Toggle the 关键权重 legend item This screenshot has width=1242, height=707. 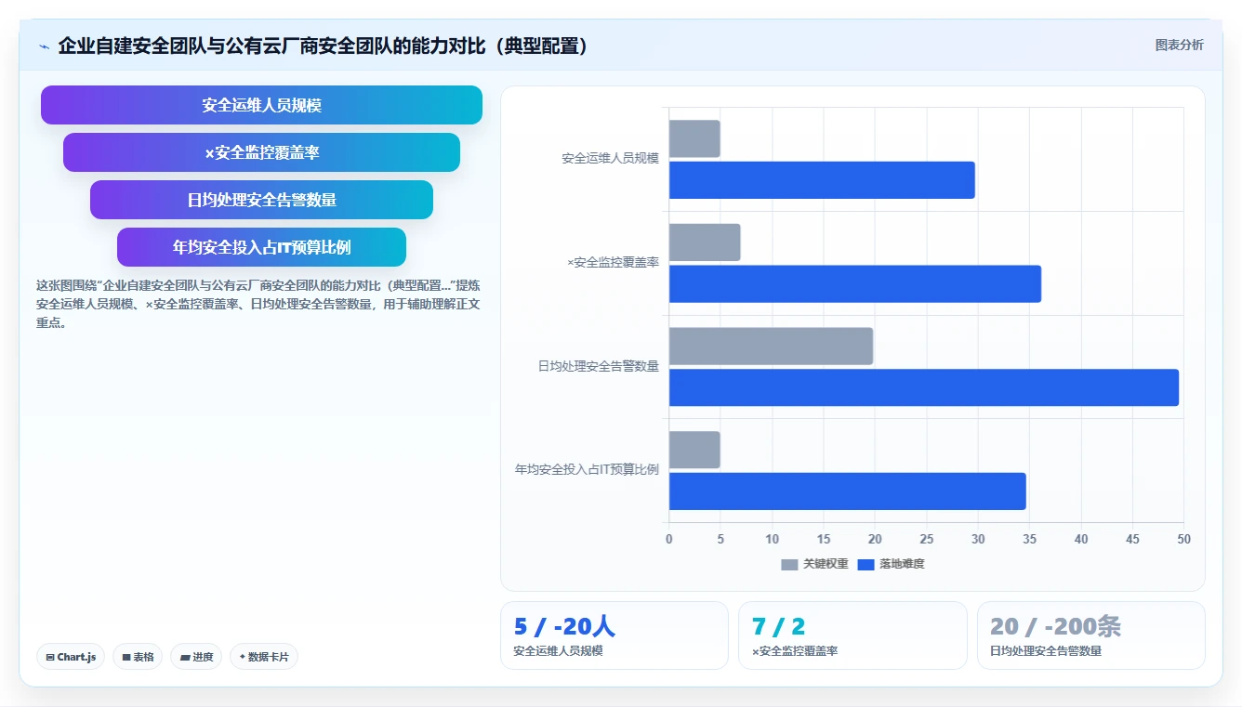tap(814, 564)
